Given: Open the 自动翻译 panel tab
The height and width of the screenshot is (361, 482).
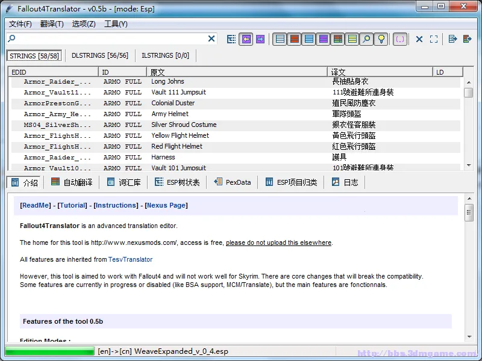Looking at the screenshot, I should click(x=72, y=182).
